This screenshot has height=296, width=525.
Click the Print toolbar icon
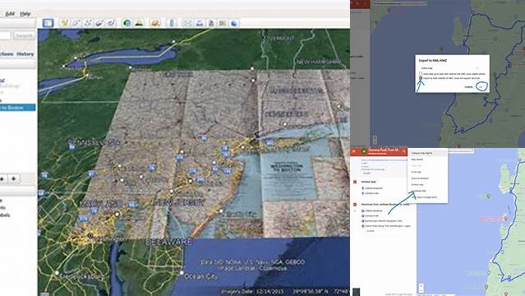pyautogui.click(x=199, y=23)
